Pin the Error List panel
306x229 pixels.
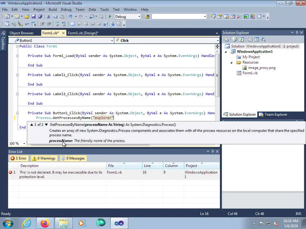tap(212, 151)
